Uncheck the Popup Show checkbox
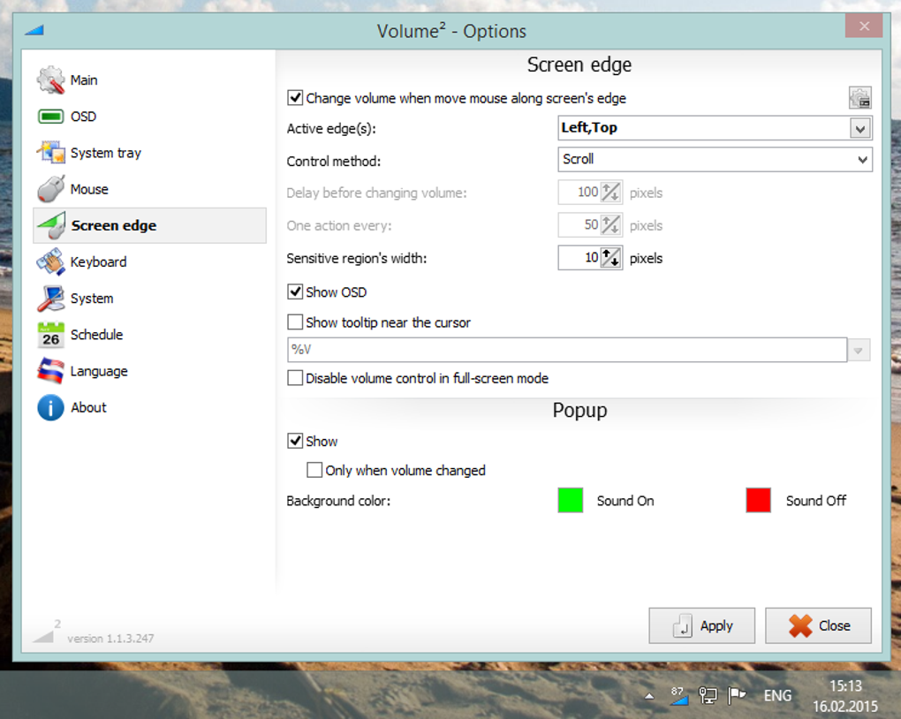 (x=295, y=441)
